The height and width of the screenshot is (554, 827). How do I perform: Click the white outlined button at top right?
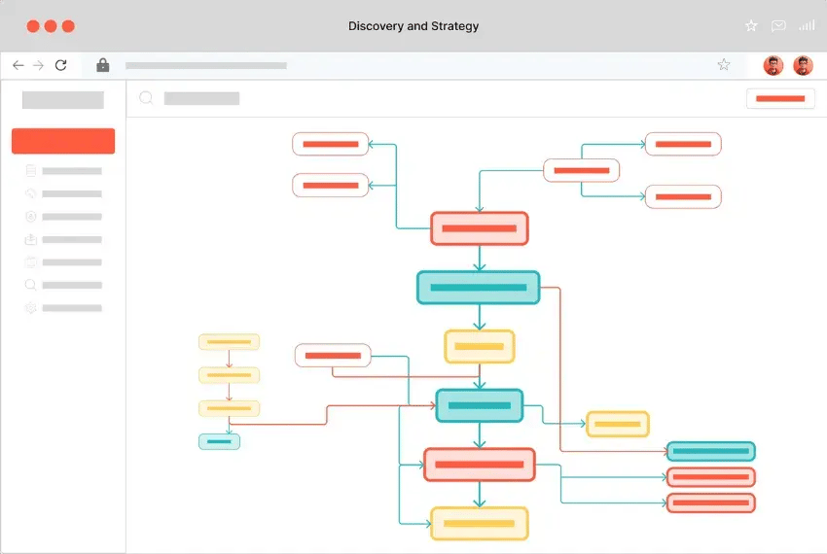point(780,98)
